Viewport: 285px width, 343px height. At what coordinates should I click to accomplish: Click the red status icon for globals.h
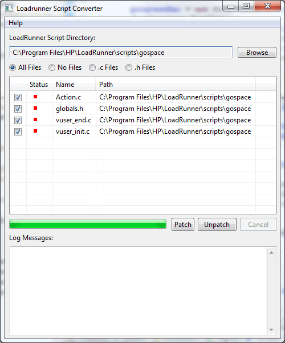coord(35,108)
